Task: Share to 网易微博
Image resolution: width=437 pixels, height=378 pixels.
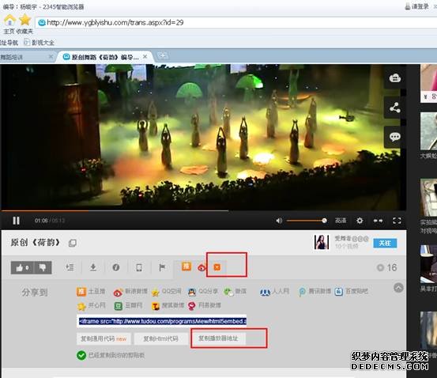Action: click(x=205, y=306)
